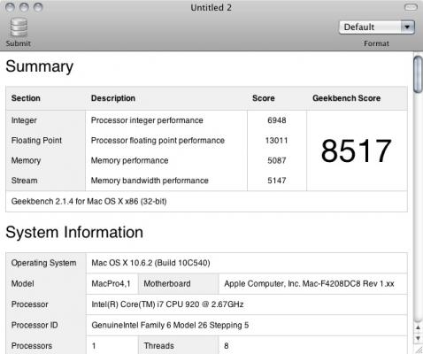Click the Submit database icon
The height and width of the screenshot is (354, 423).
19,27
